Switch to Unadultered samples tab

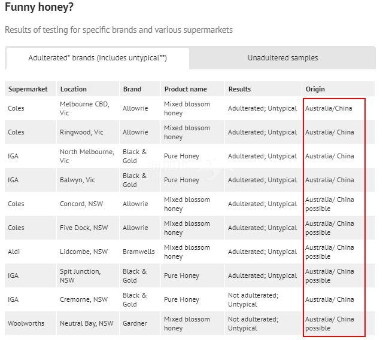pos(282,58)
